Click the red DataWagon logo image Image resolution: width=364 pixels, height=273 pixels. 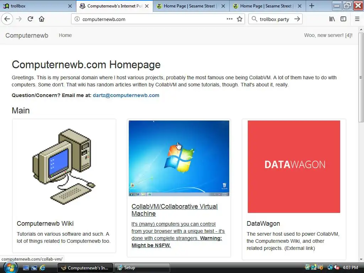(294, 166)
